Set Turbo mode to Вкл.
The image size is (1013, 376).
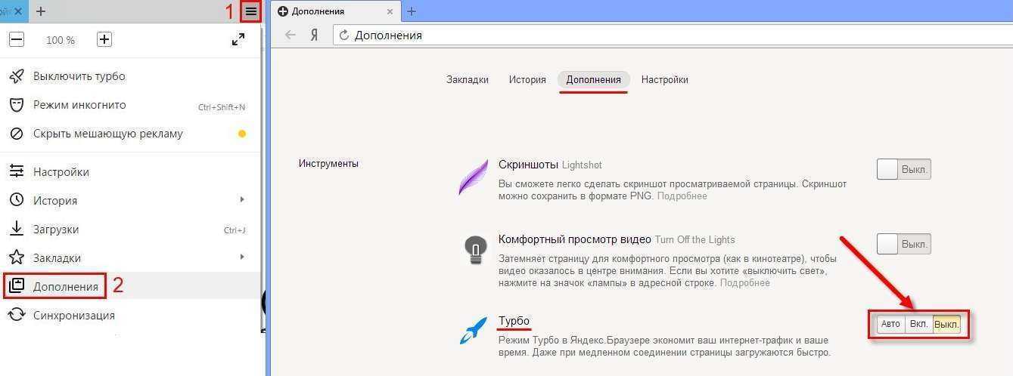(x=918, y=325)
